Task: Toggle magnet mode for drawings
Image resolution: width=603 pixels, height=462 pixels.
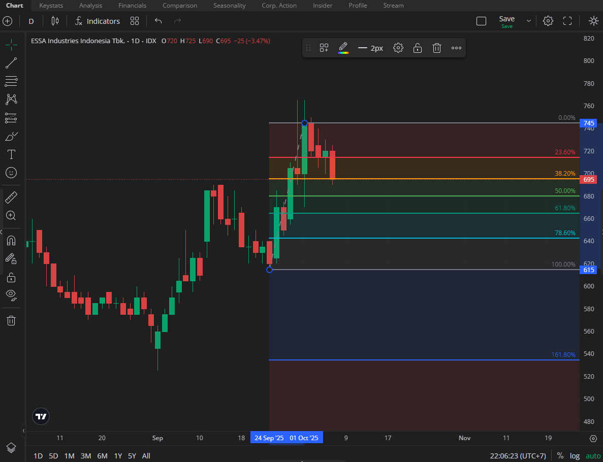Action: [11, 241]
